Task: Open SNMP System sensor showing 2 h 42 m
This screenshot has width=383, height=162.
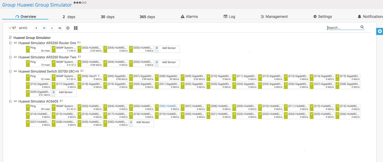Action: pyautogui.click(x=64, y=108)
